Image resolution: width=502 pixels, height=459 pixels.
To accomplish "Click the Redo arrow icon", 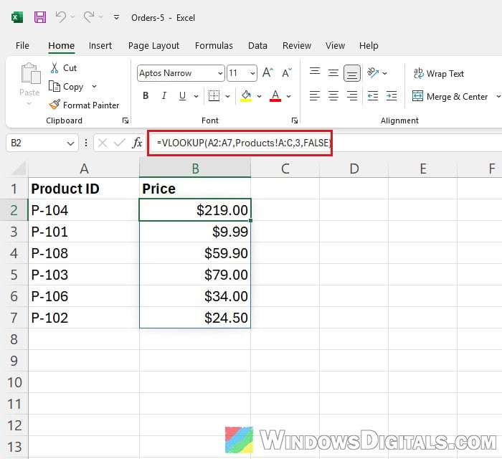I will point(88,16).
